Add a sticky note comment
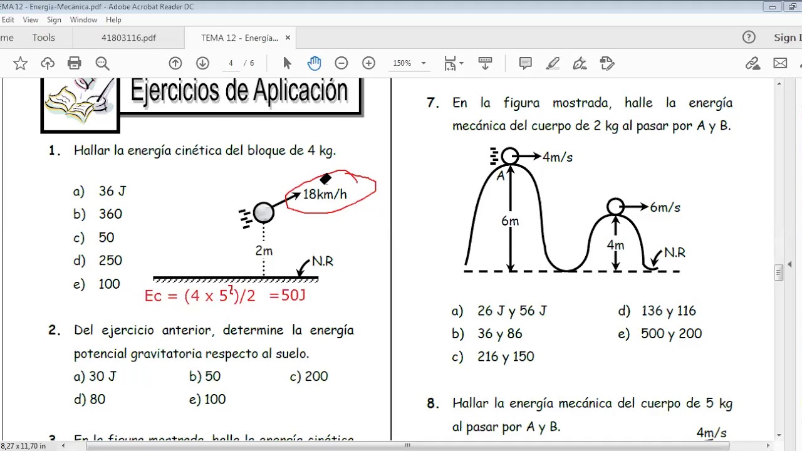The width and height of the screenshot is (802, 451). [526, 63]
